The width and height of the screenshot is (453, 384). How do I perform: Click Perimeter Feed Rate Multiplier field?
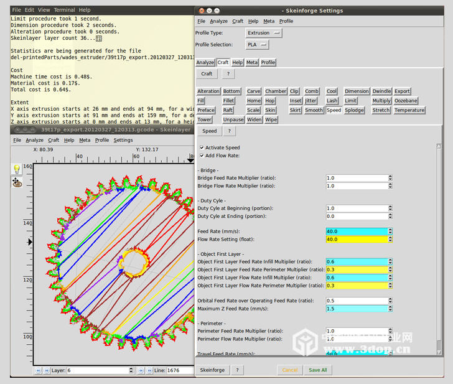pos(357,331)
